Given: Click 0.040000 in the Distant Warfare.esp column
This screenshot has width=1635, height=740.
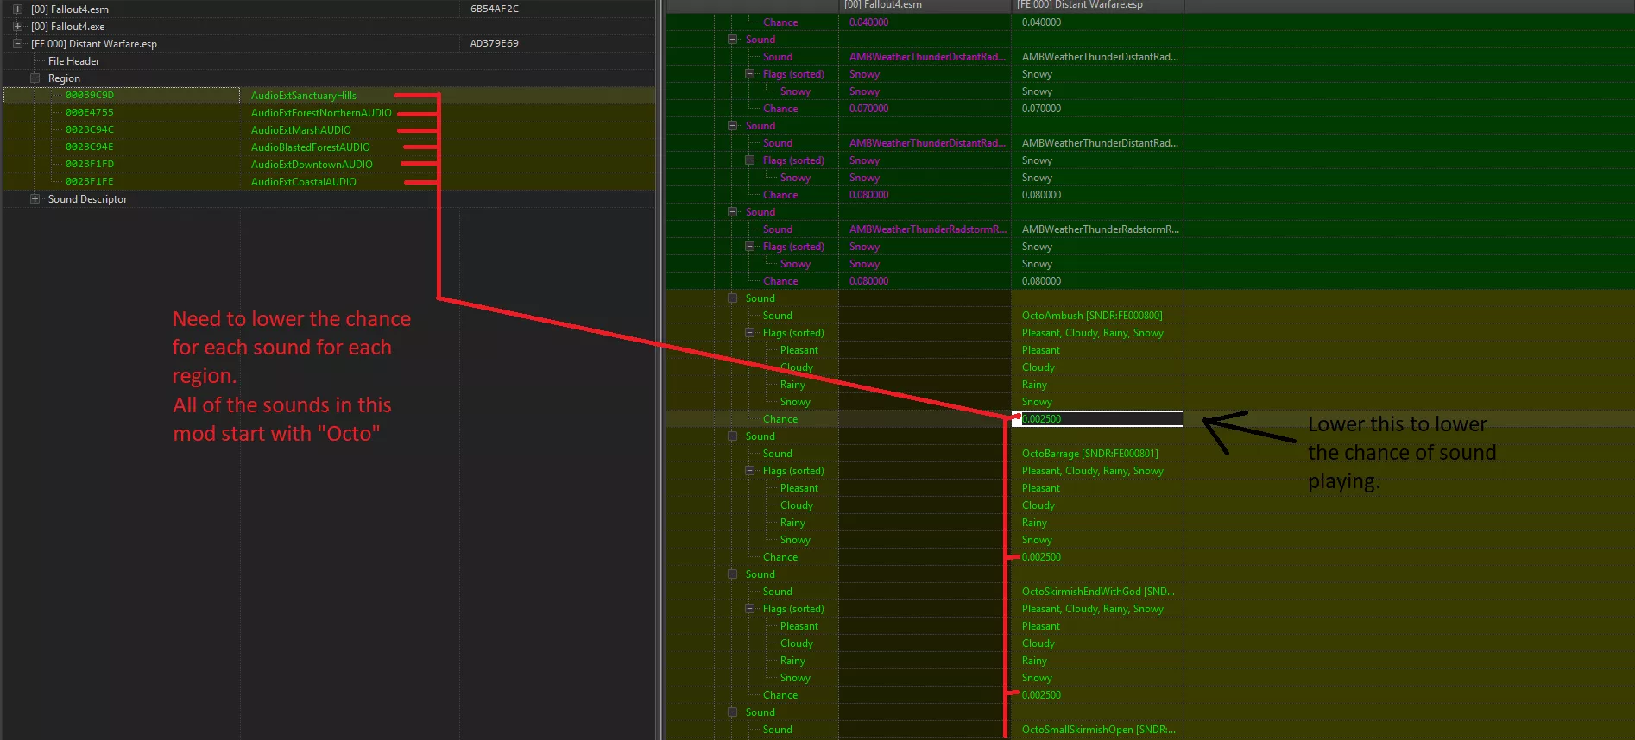Looking at the screenshot, I should 1041,22.
